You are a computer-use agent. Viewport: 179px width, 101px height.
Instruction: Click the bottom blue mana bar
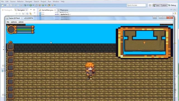[25, 33]
